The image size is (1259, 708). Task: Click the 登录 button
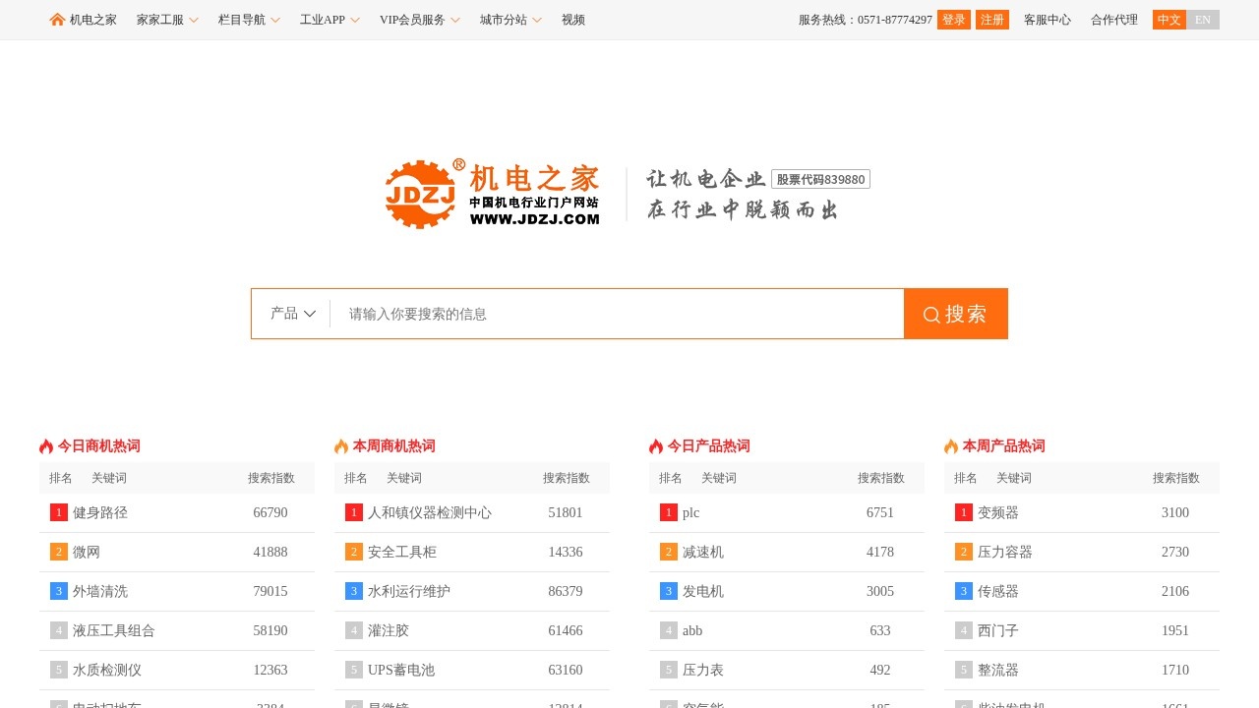[953, 19]
